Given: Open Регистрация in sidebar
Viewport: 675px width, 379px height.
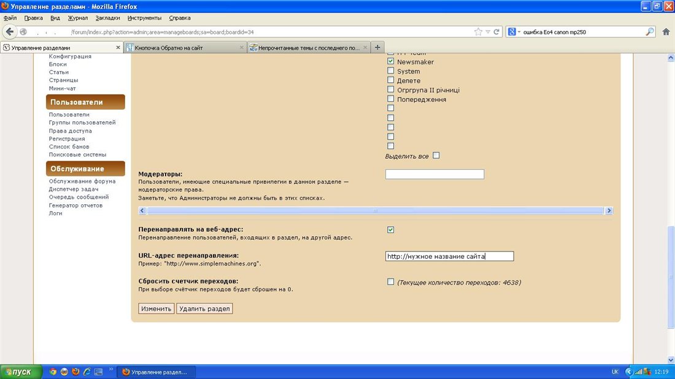Looking at the screenshot, I should (x=67, y=139).
